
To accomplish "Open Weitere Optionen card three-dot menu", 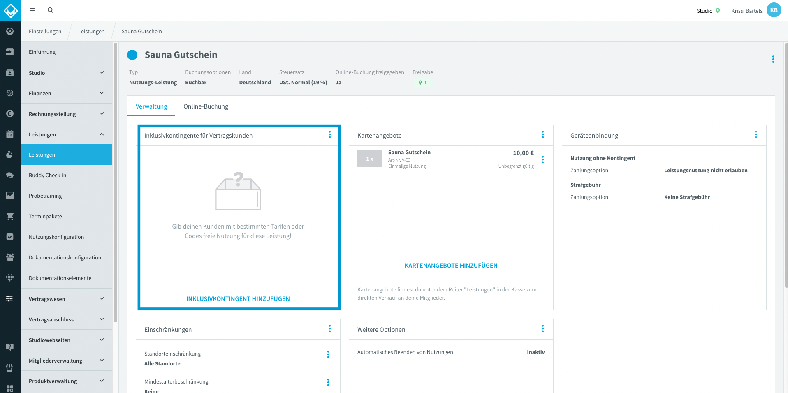I will coord(542,328).
